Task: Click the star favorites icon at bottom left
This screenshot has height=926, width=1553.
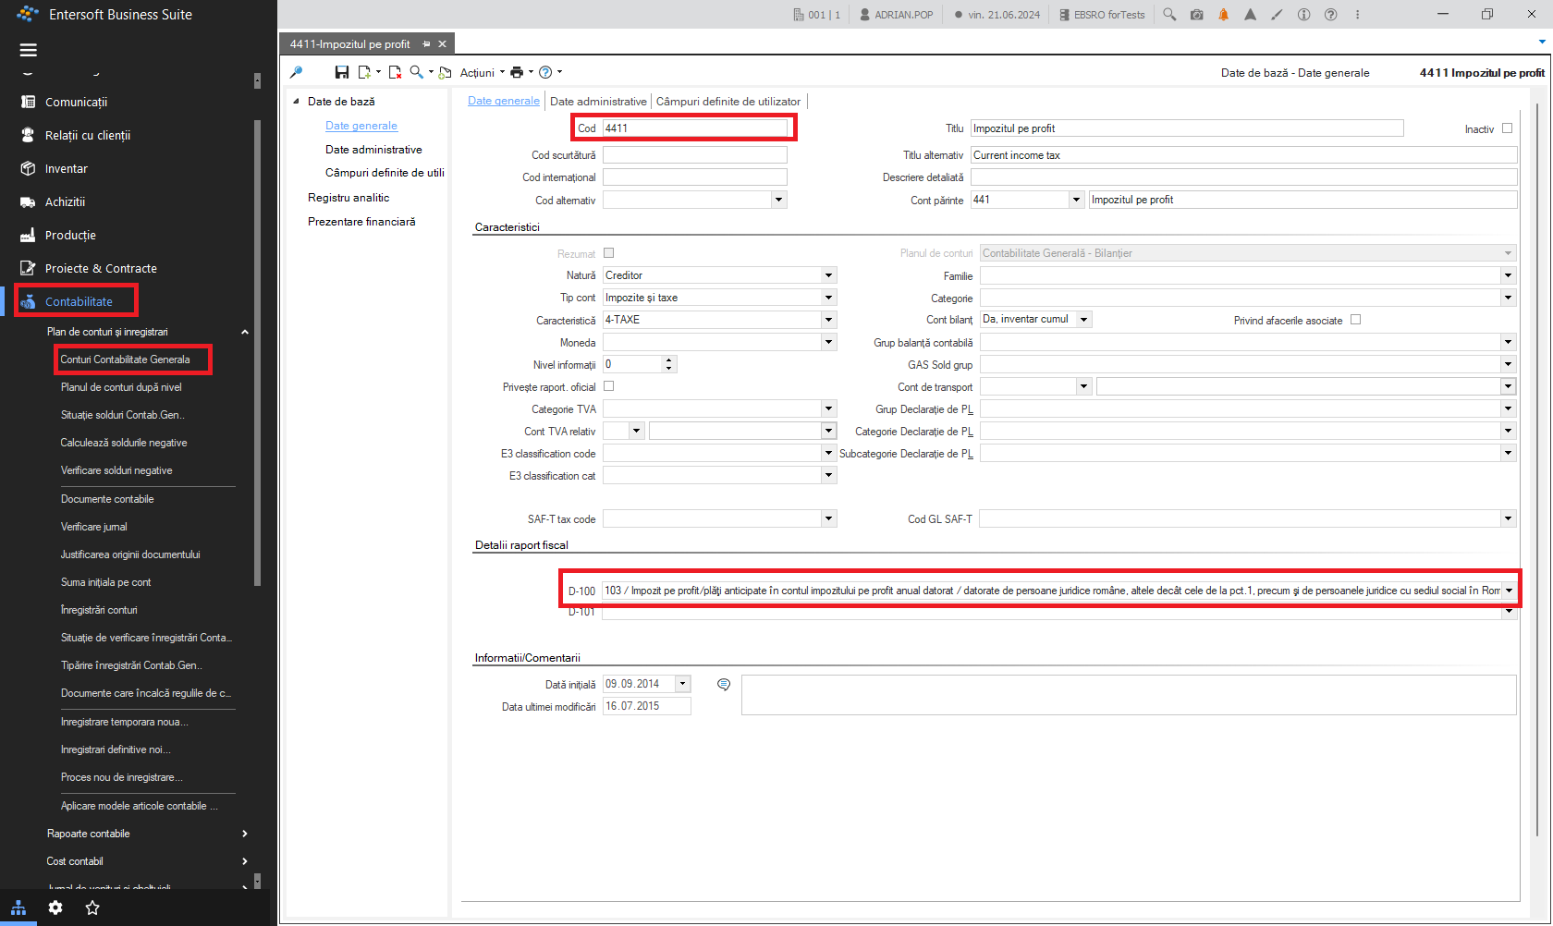Action: pos(92,908)
